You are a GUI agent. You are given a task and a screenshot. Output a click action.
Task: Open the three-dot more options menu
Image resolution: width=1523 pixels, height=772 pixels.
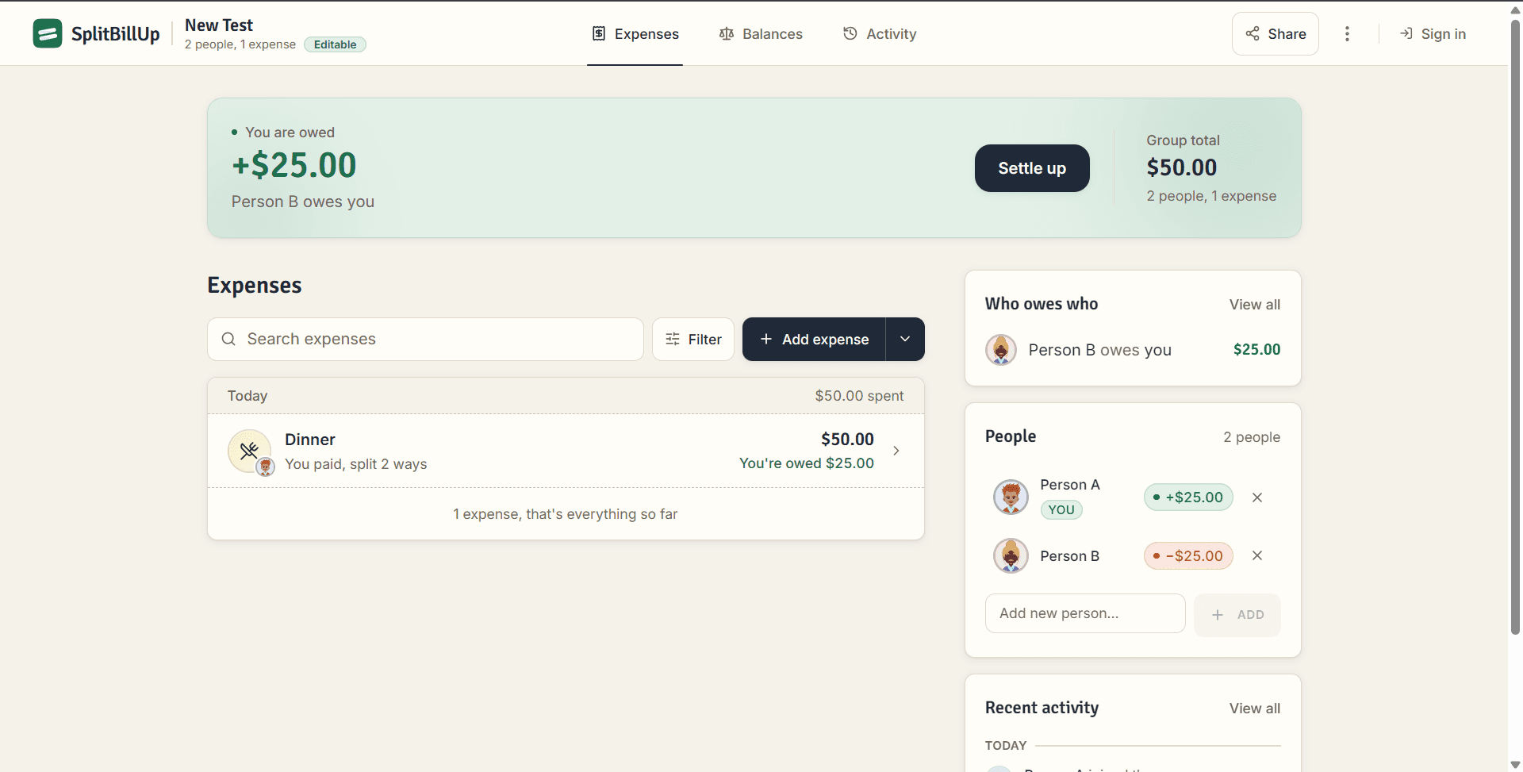pos(1347,33)
